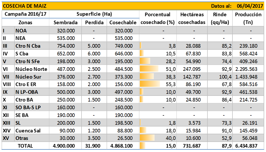266x152 pixels.
Task: Click the Perdida column header
Action: (94, 22)
